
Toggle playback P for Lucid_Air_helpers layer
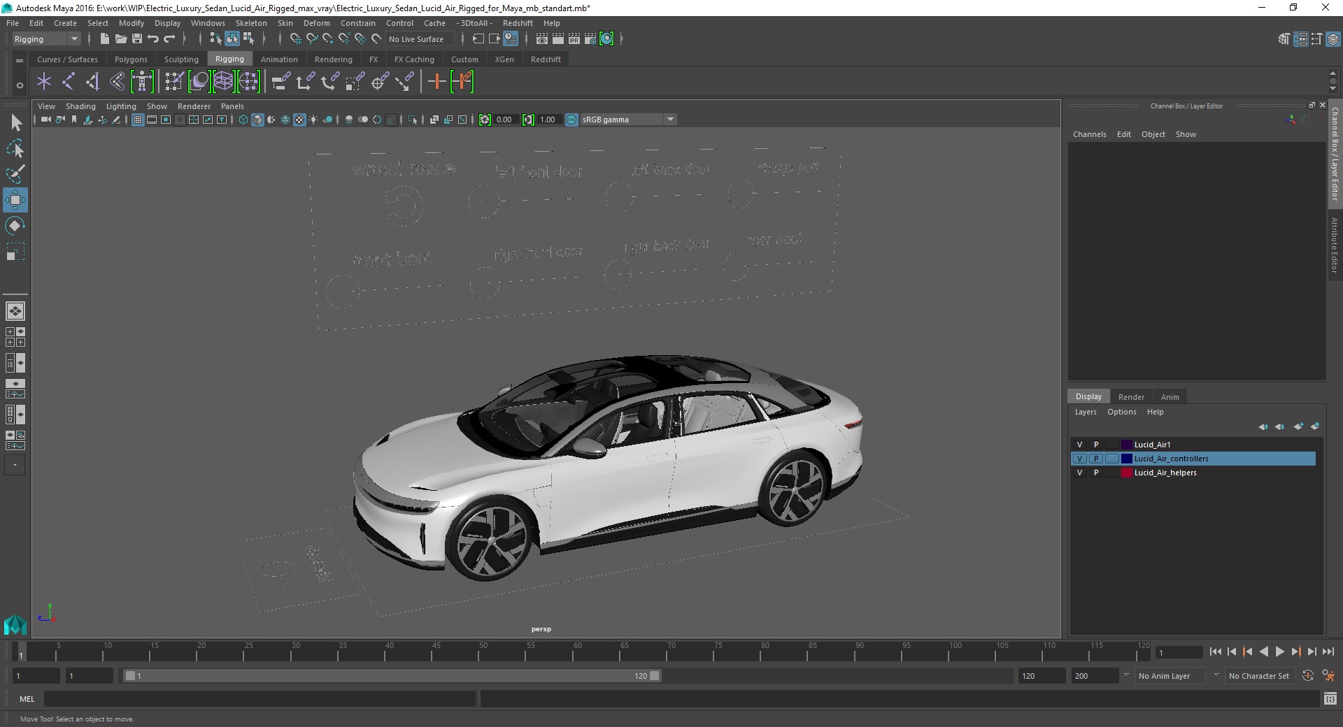(x=1096, y=473)
